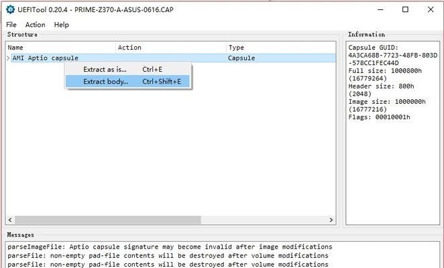
Task: Click the horizontal scrollbar right arrow
Action: [x=331, y=220]
